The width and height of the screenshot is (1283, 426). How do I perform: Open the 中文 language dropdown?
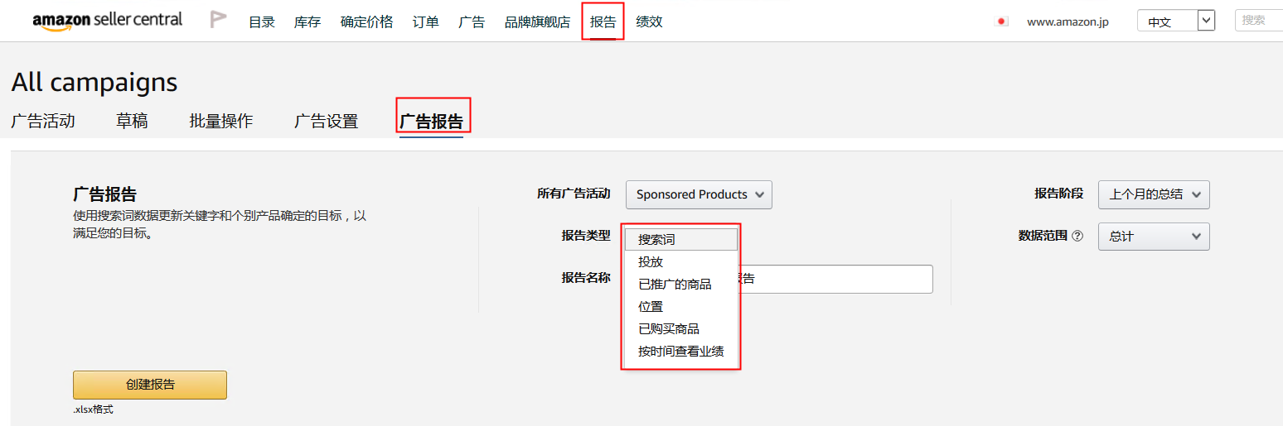coord(1175,22)
